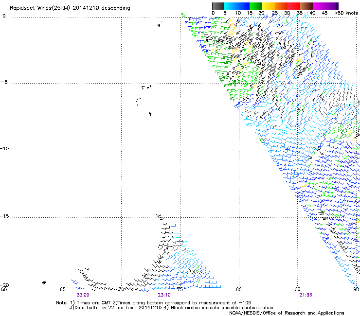Click the yellow 20–25 knots legend swatch

[x=269, y=6]
